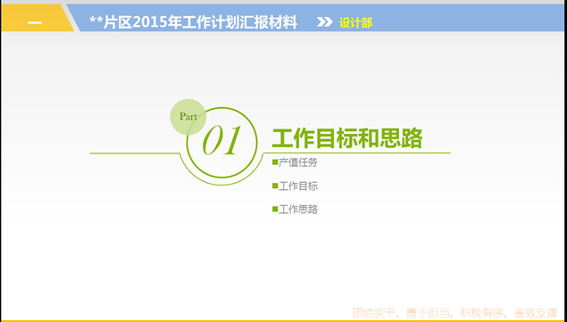This screenshot has height=322, width=567.
Task: Click the green square bullet beside "工作思路"
Action: 275,209
